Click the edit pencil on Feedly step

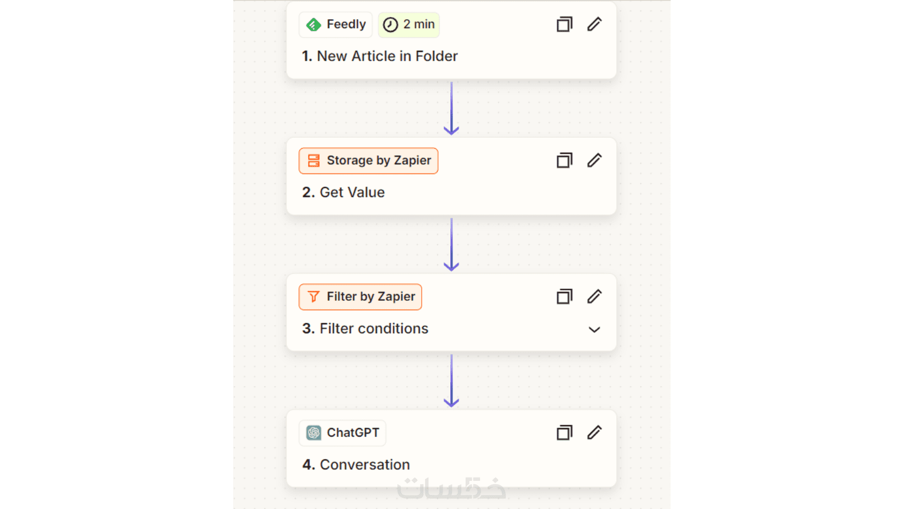coord(594,24)
